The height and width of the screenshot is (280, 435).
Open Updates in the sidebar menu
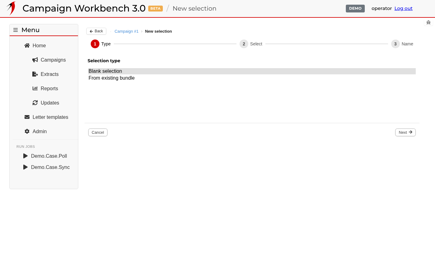point(50,103)
